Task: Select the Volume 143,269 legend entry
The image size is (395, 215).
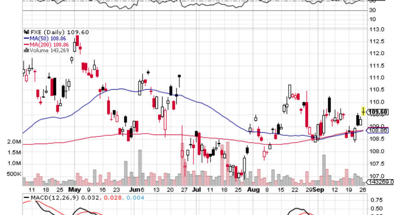Action: tap(49, 51)
